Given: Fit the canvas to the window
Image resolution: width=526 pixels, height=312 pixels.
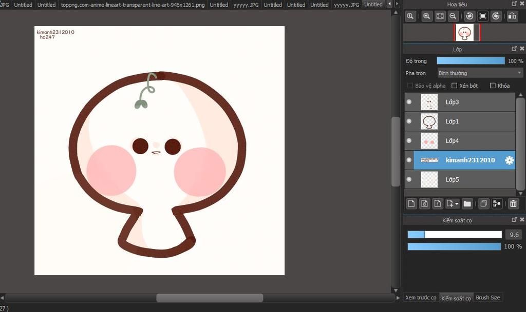Looking at the screenshot, I should (440, 16).
